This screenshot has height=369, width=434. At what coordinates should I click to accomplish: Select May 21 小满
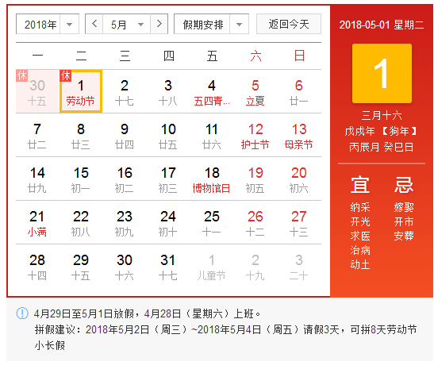[x=37, y=222]
